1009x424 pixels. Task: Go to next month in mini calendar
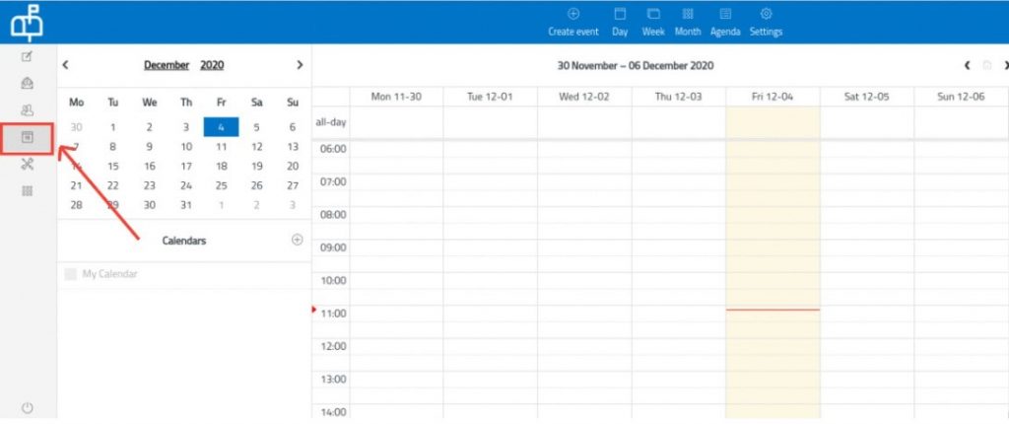coord(300,65)
